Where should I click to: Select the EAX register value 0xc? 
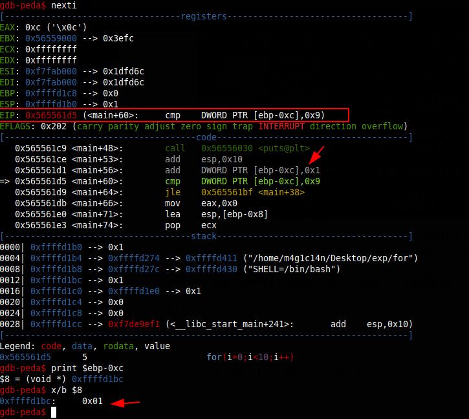33,28
